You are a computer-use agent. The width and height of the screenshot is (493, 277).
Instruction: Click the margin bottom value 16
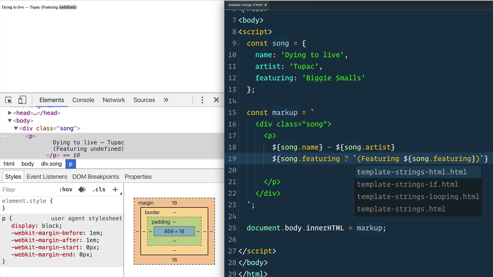coord(174,260)
